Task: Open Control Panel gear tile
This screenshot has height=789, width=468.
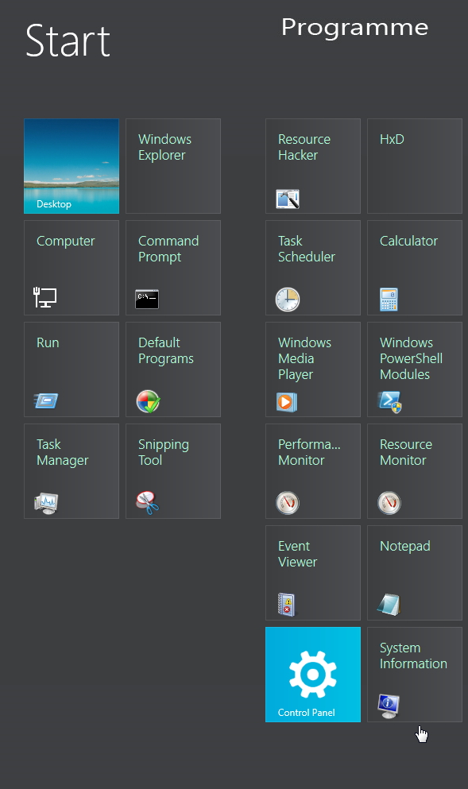Action: tap(313, 675)
